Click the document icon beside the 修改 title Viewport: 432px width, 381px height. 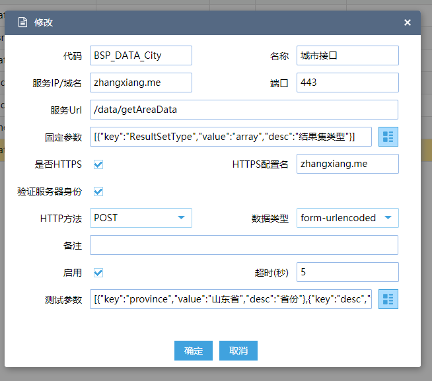[x=22, y=22]
